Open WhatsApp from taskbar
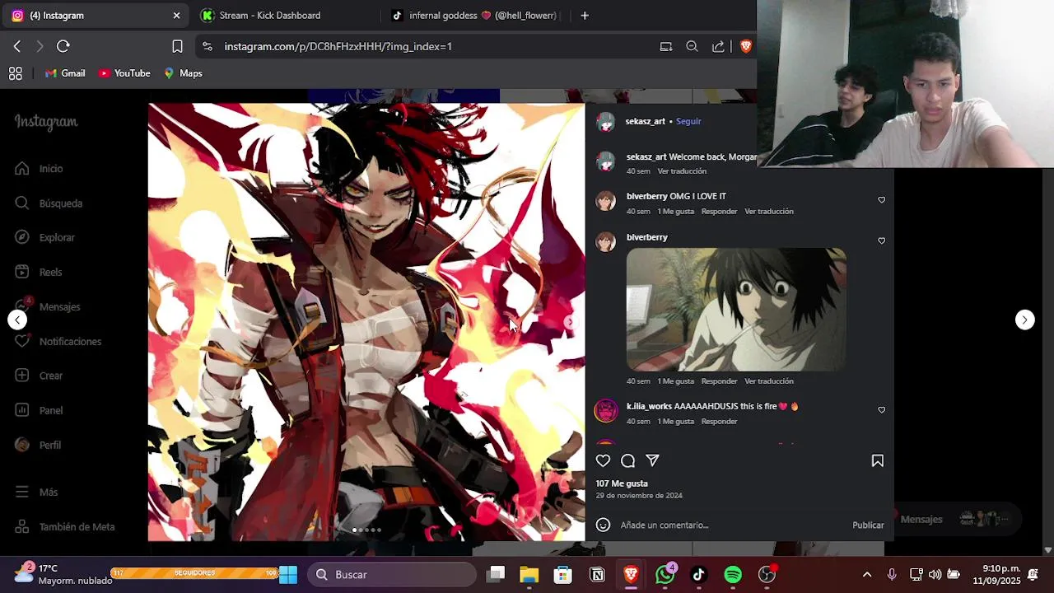Screen dimensions: 1054x593 pos(665,574)
